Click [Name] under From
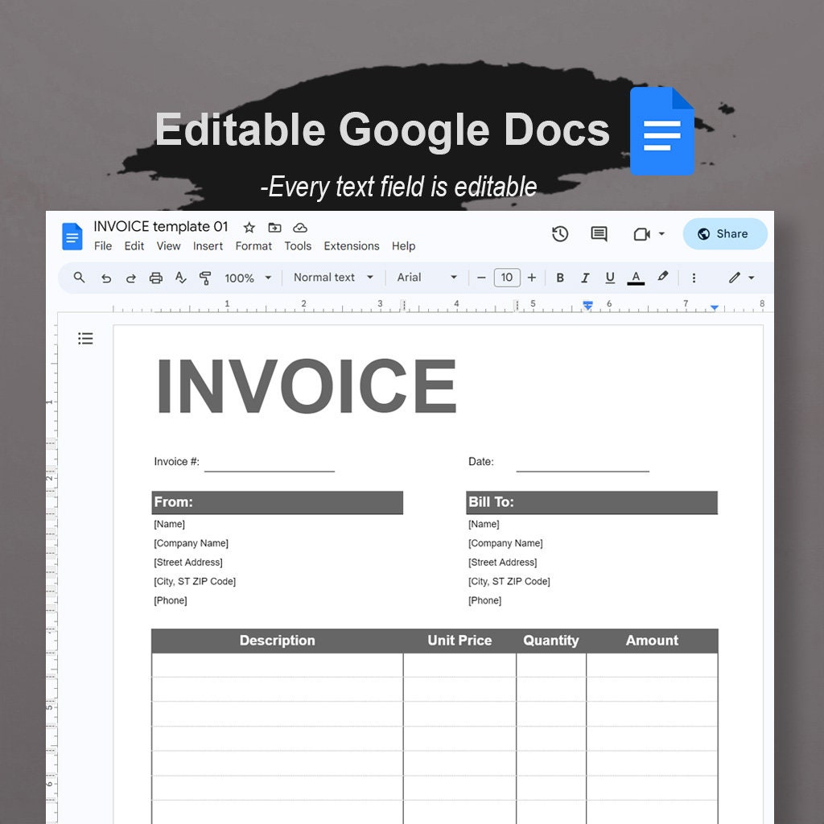Viewport: 824px width, 824px height. pyautogui.click(x=169, y=524)
